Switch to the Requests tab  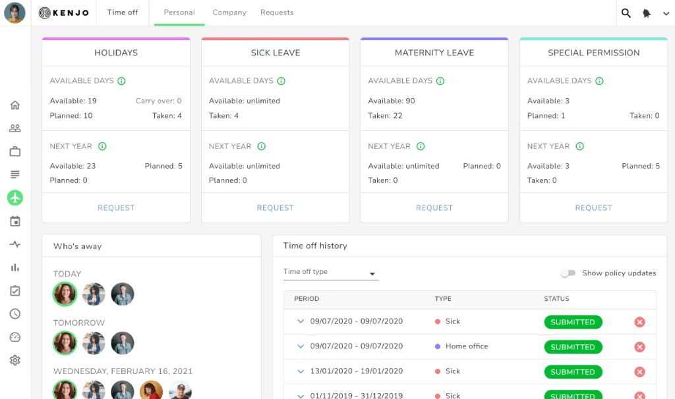[x=277, y=13]
